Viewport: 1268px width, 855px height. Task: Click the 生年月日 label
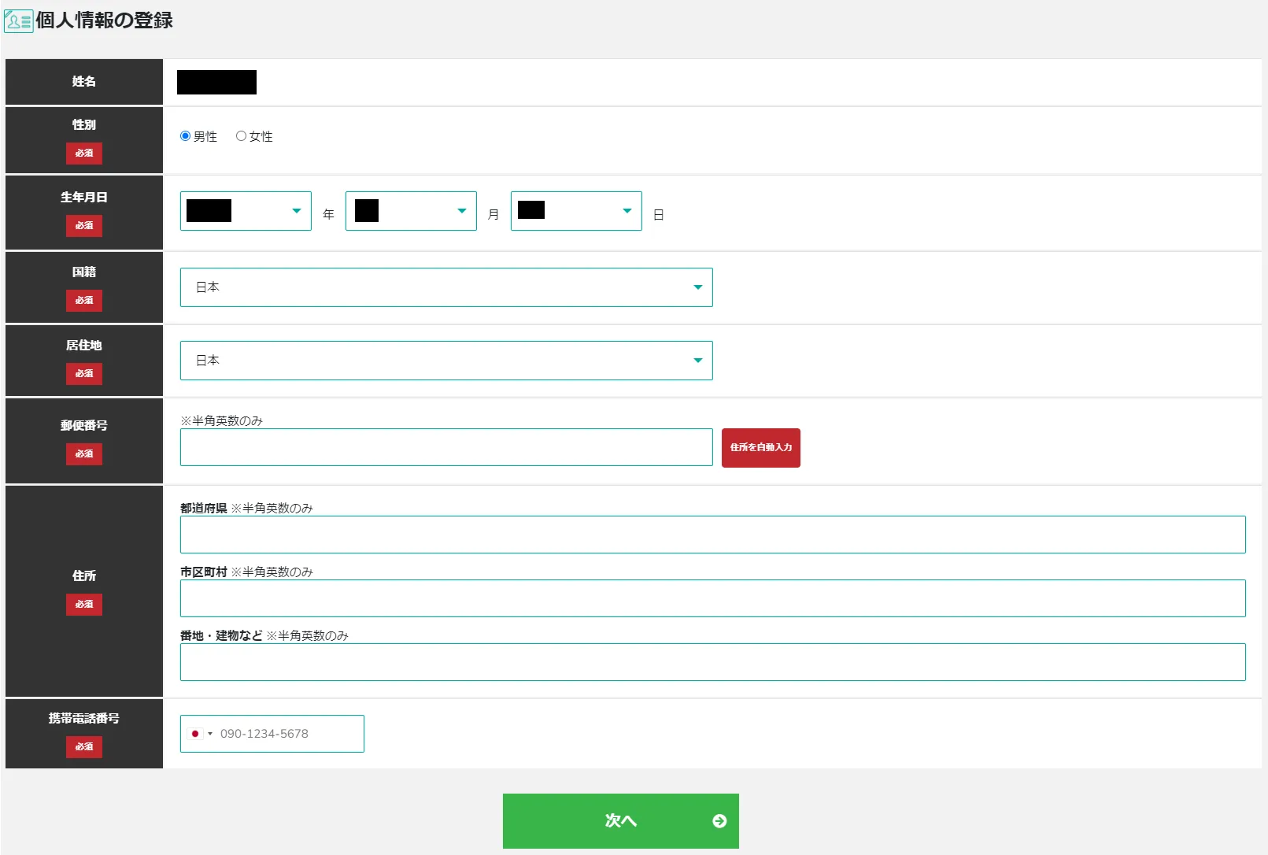point(84,198)
